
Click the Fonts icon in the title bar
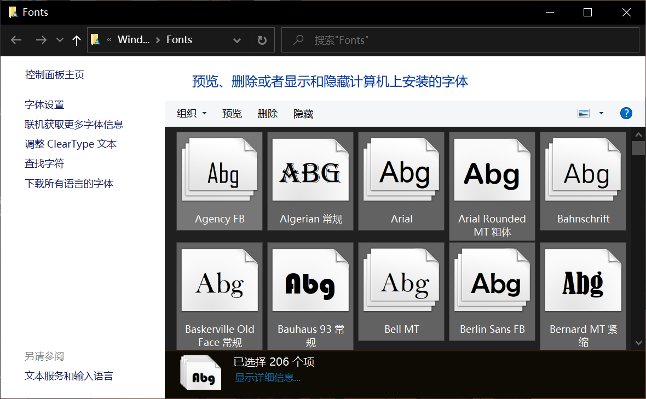(x=13, y=13)
